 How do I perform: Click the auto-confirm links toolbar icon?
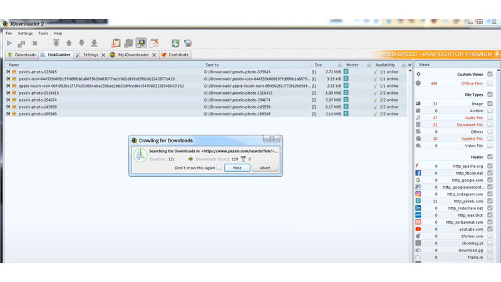tap(128, 43)
